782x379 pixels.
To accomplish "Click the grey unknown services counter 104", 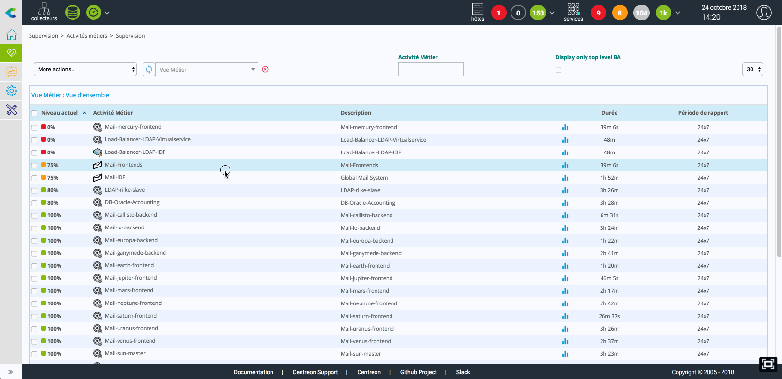I will [x=642, y=13].
